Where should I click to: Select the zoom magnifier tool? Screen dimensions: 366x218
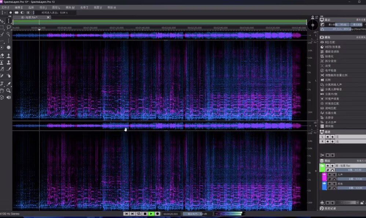[9, 91]
